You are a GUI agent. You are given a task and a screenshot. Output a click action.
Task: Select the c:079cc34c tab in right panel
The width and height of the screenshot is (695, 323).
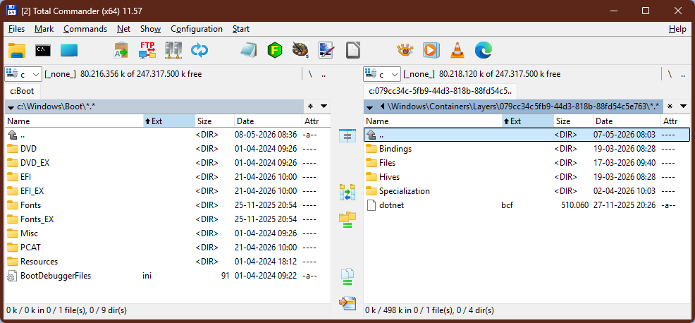440,92
